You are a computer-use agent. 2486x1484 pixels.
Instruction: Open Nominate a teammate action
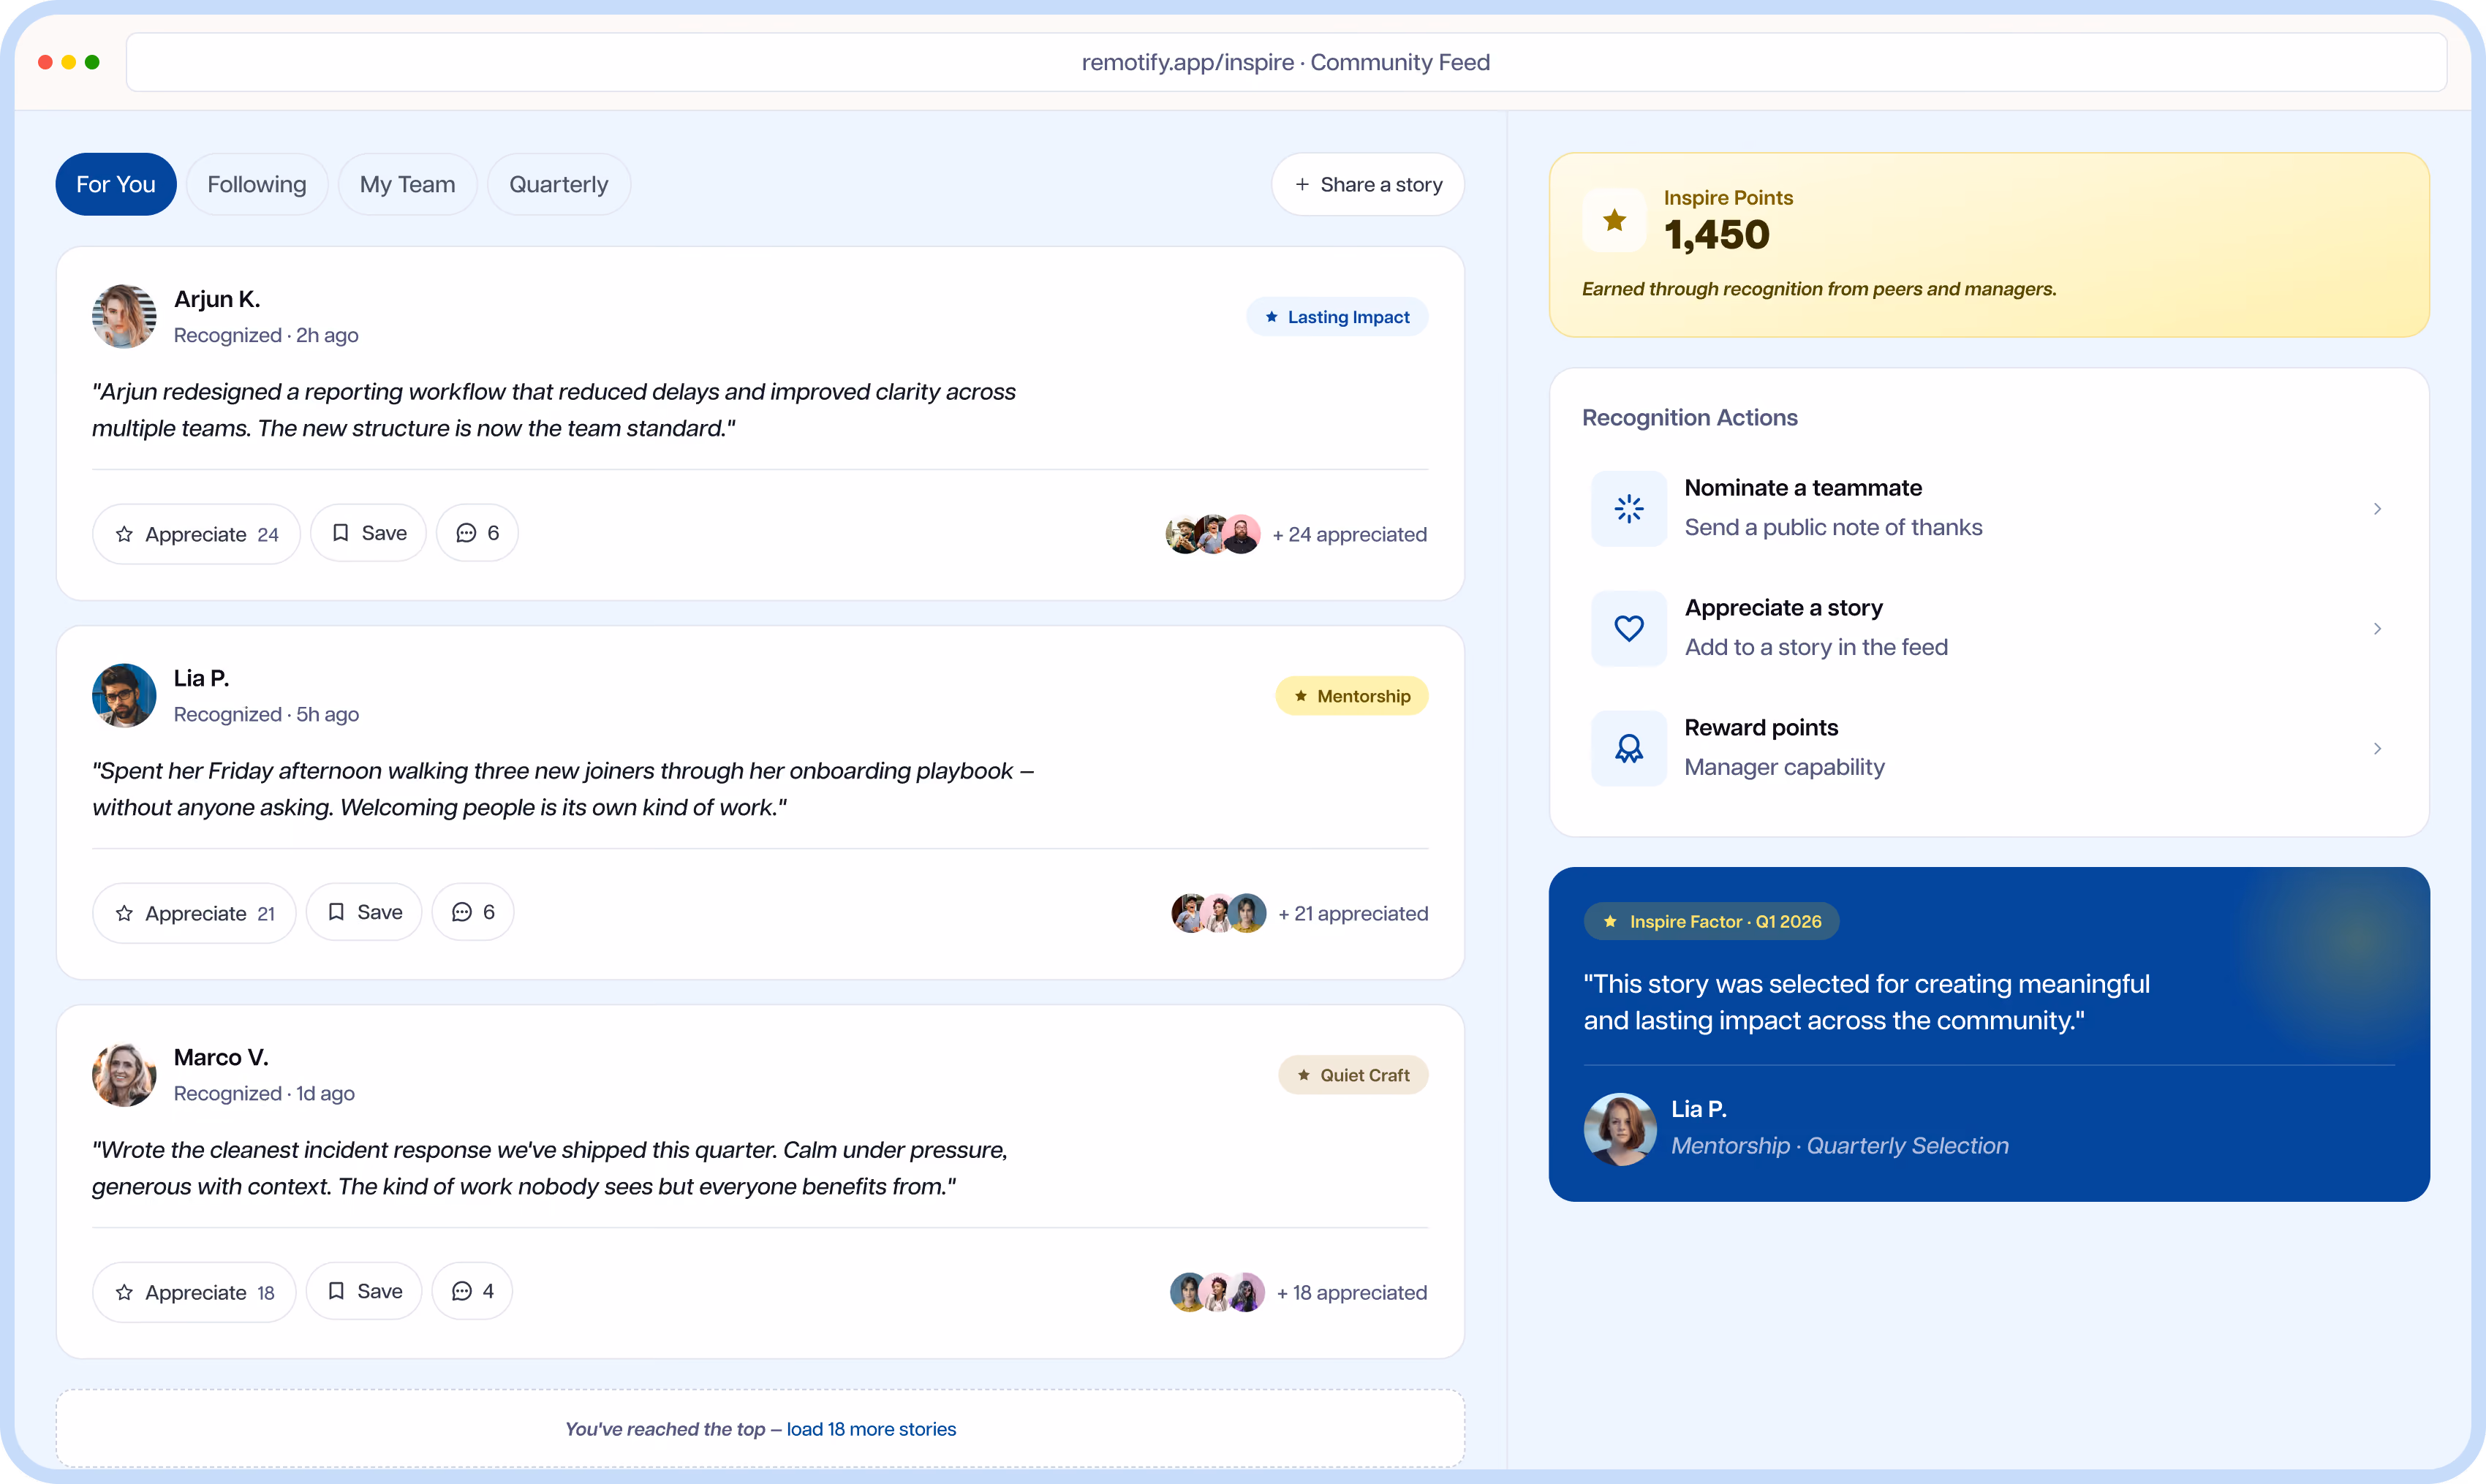tap(1989, 508)
